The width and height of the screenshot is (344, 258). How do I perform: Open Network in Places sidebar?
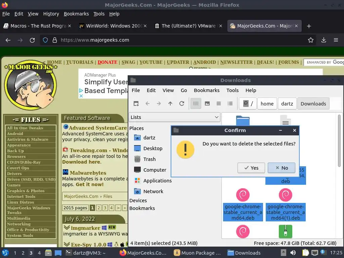[148, 191]
